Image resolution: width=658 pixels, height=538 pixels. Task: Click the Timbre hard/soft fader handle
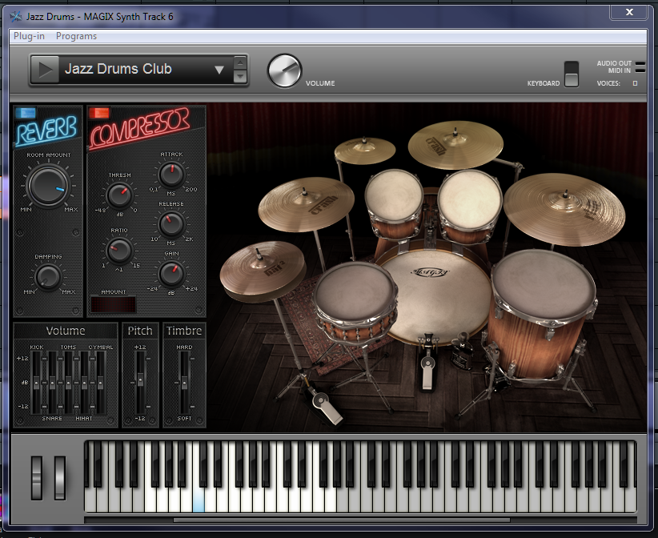184,383
